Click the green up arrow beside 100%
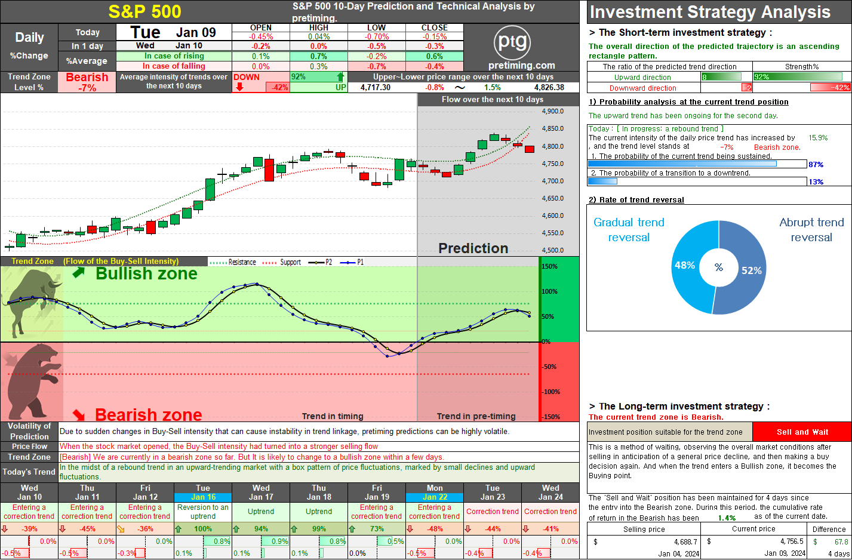Viewport: 852px width, 560px height. coord(178,528)
